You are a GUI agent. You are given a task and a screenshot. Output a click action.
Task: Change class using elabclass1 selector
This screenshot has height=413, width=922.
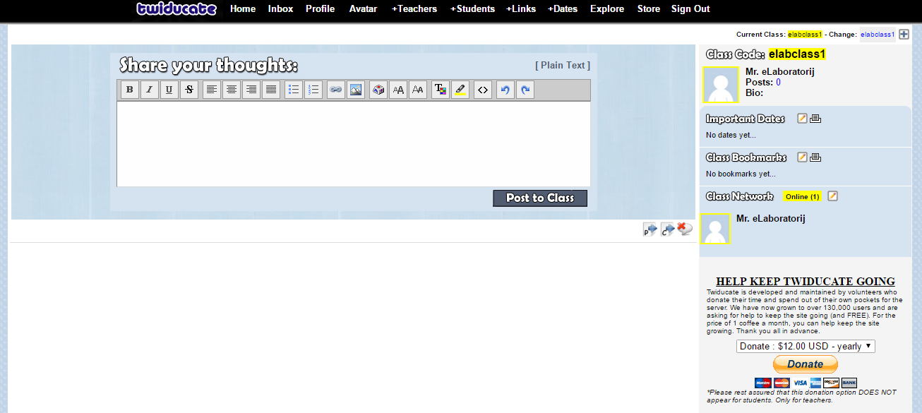(x=877, y=35)
